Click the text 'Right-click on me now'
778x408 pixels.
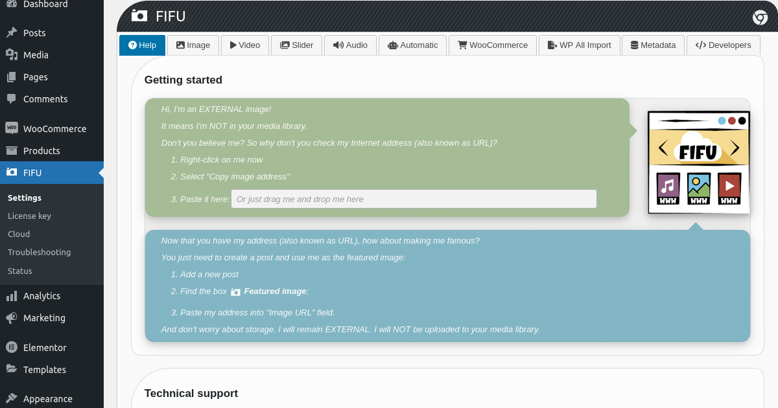[x=222, y=160]
